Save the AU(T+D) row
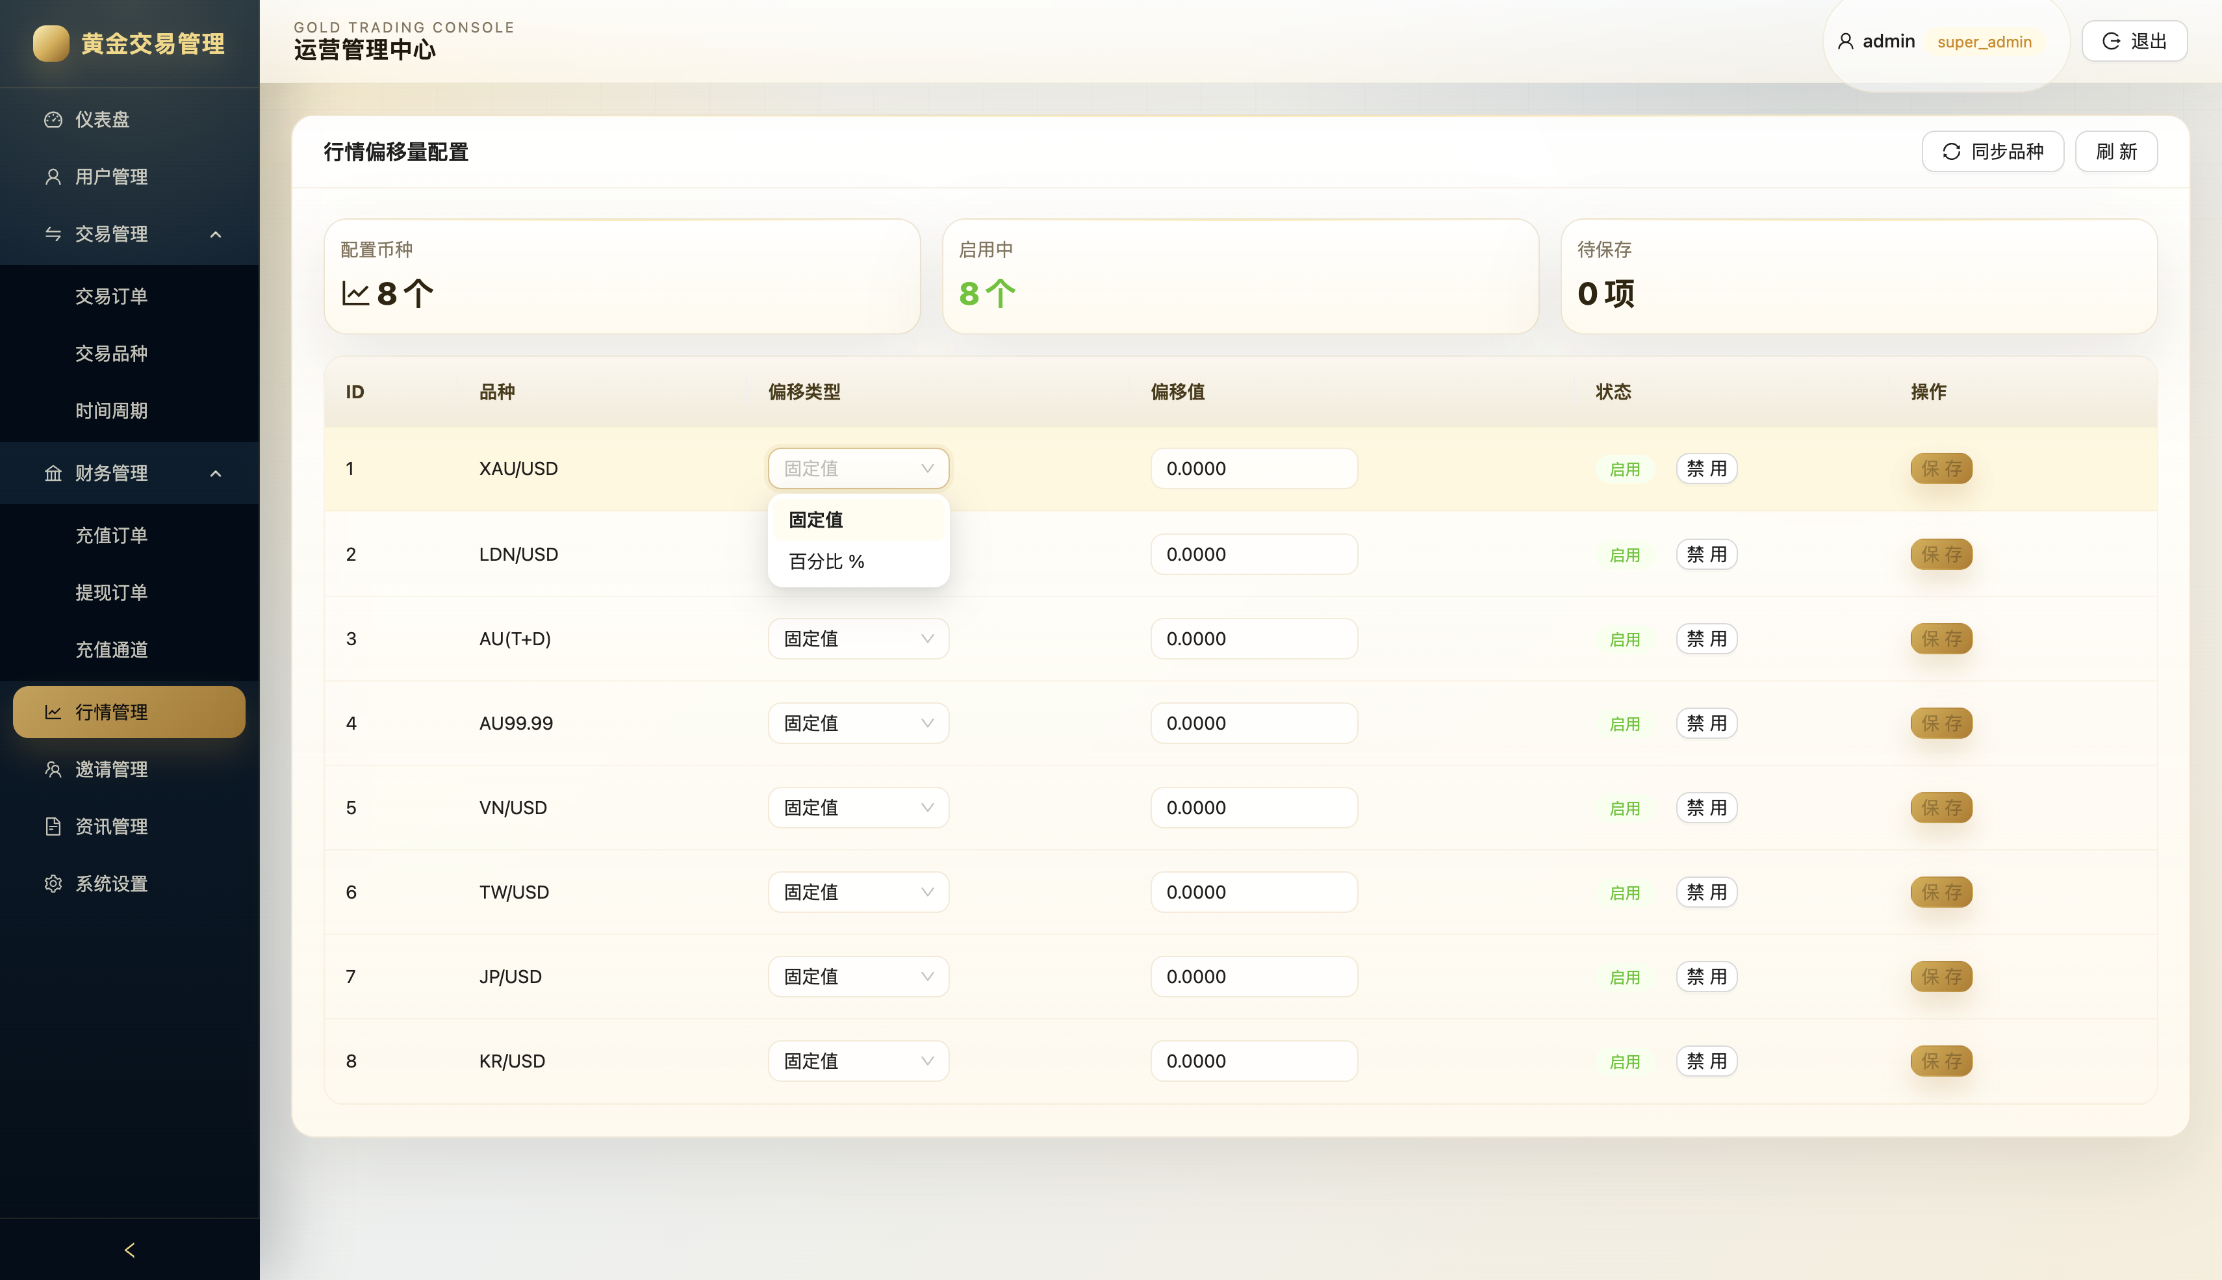The width and height of the screenshot is (2222, 1280). pos(1941,639)
